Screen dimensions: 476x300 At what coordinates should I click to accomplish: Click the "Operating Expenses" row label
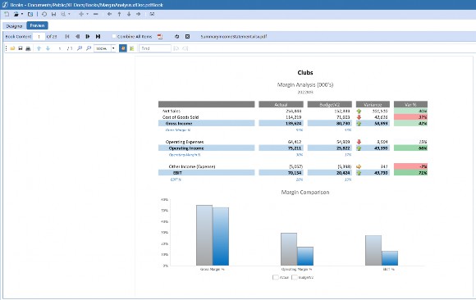point(185,142)
